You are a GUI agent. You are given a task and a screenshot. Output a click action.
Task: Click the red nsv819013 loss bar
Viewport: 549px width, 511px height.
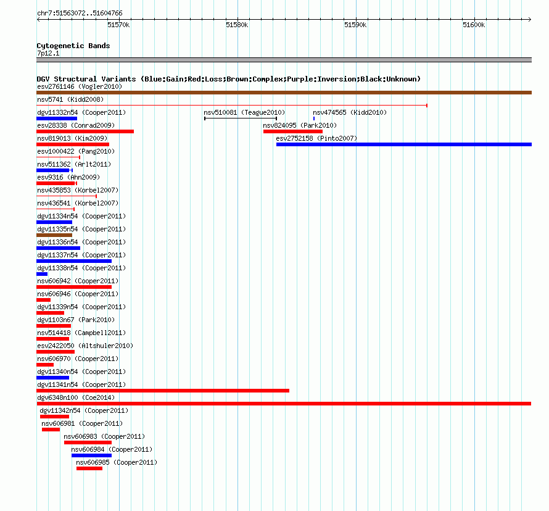tap(73, 144)
